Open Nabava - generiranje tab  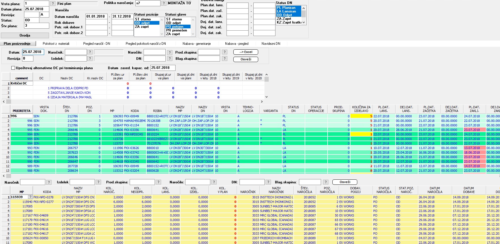tap(197, 44)
